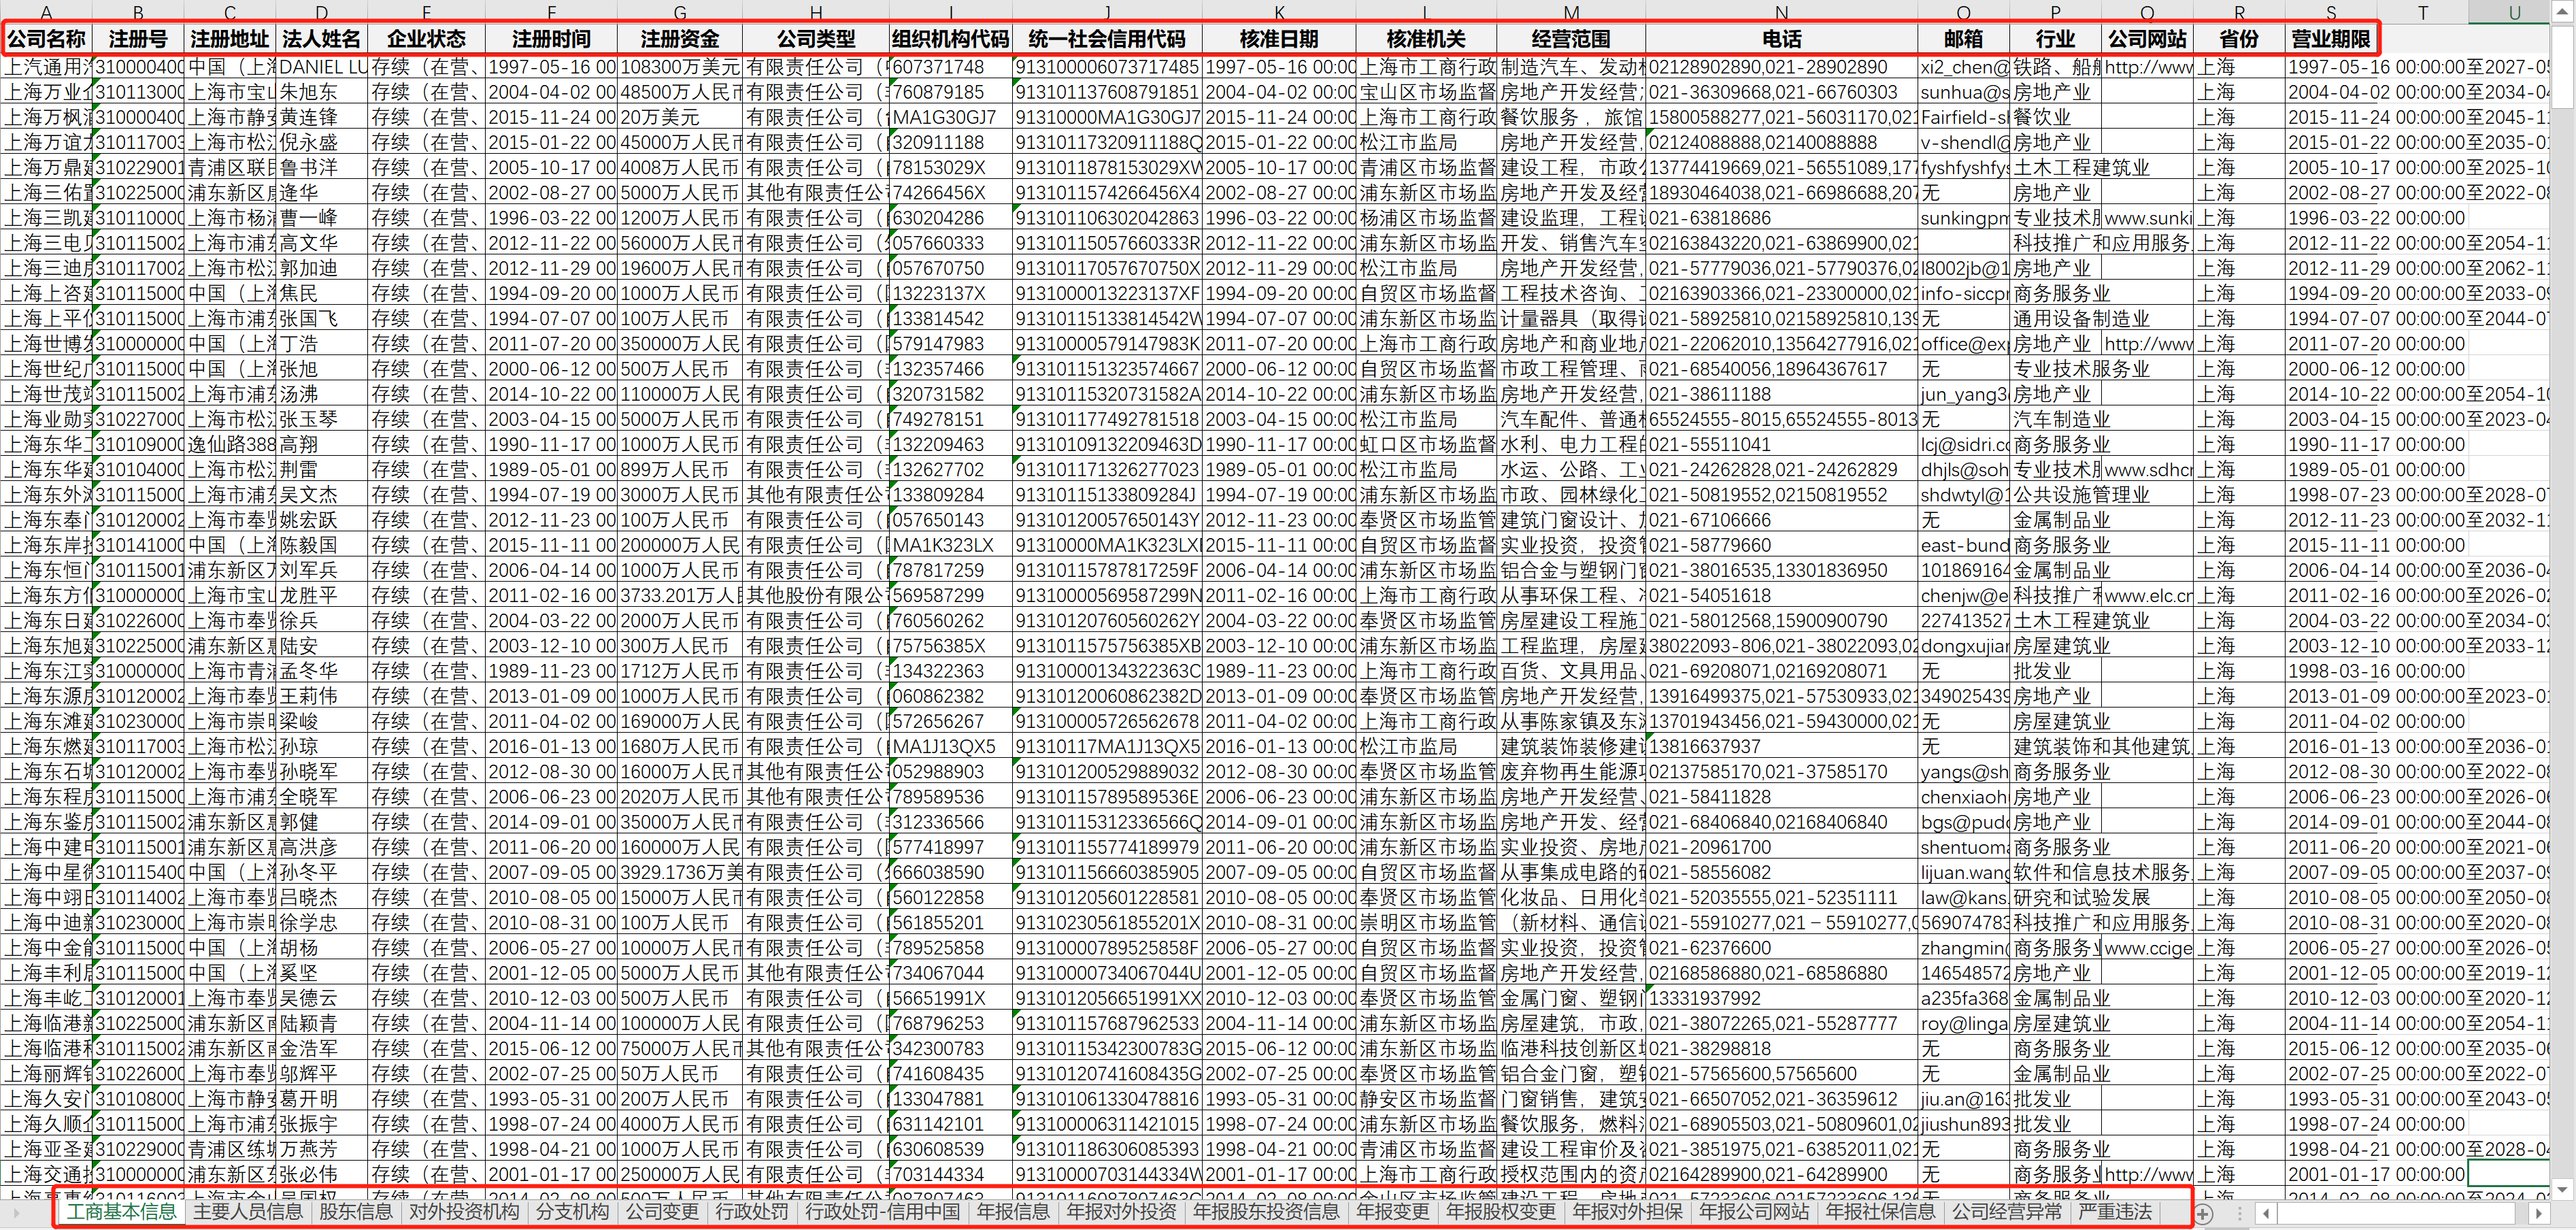This screenshot has height=1230, width=2576.
Task: Go to the 年报社保信息 sheet tab
Action: tap(1880, 1211)
